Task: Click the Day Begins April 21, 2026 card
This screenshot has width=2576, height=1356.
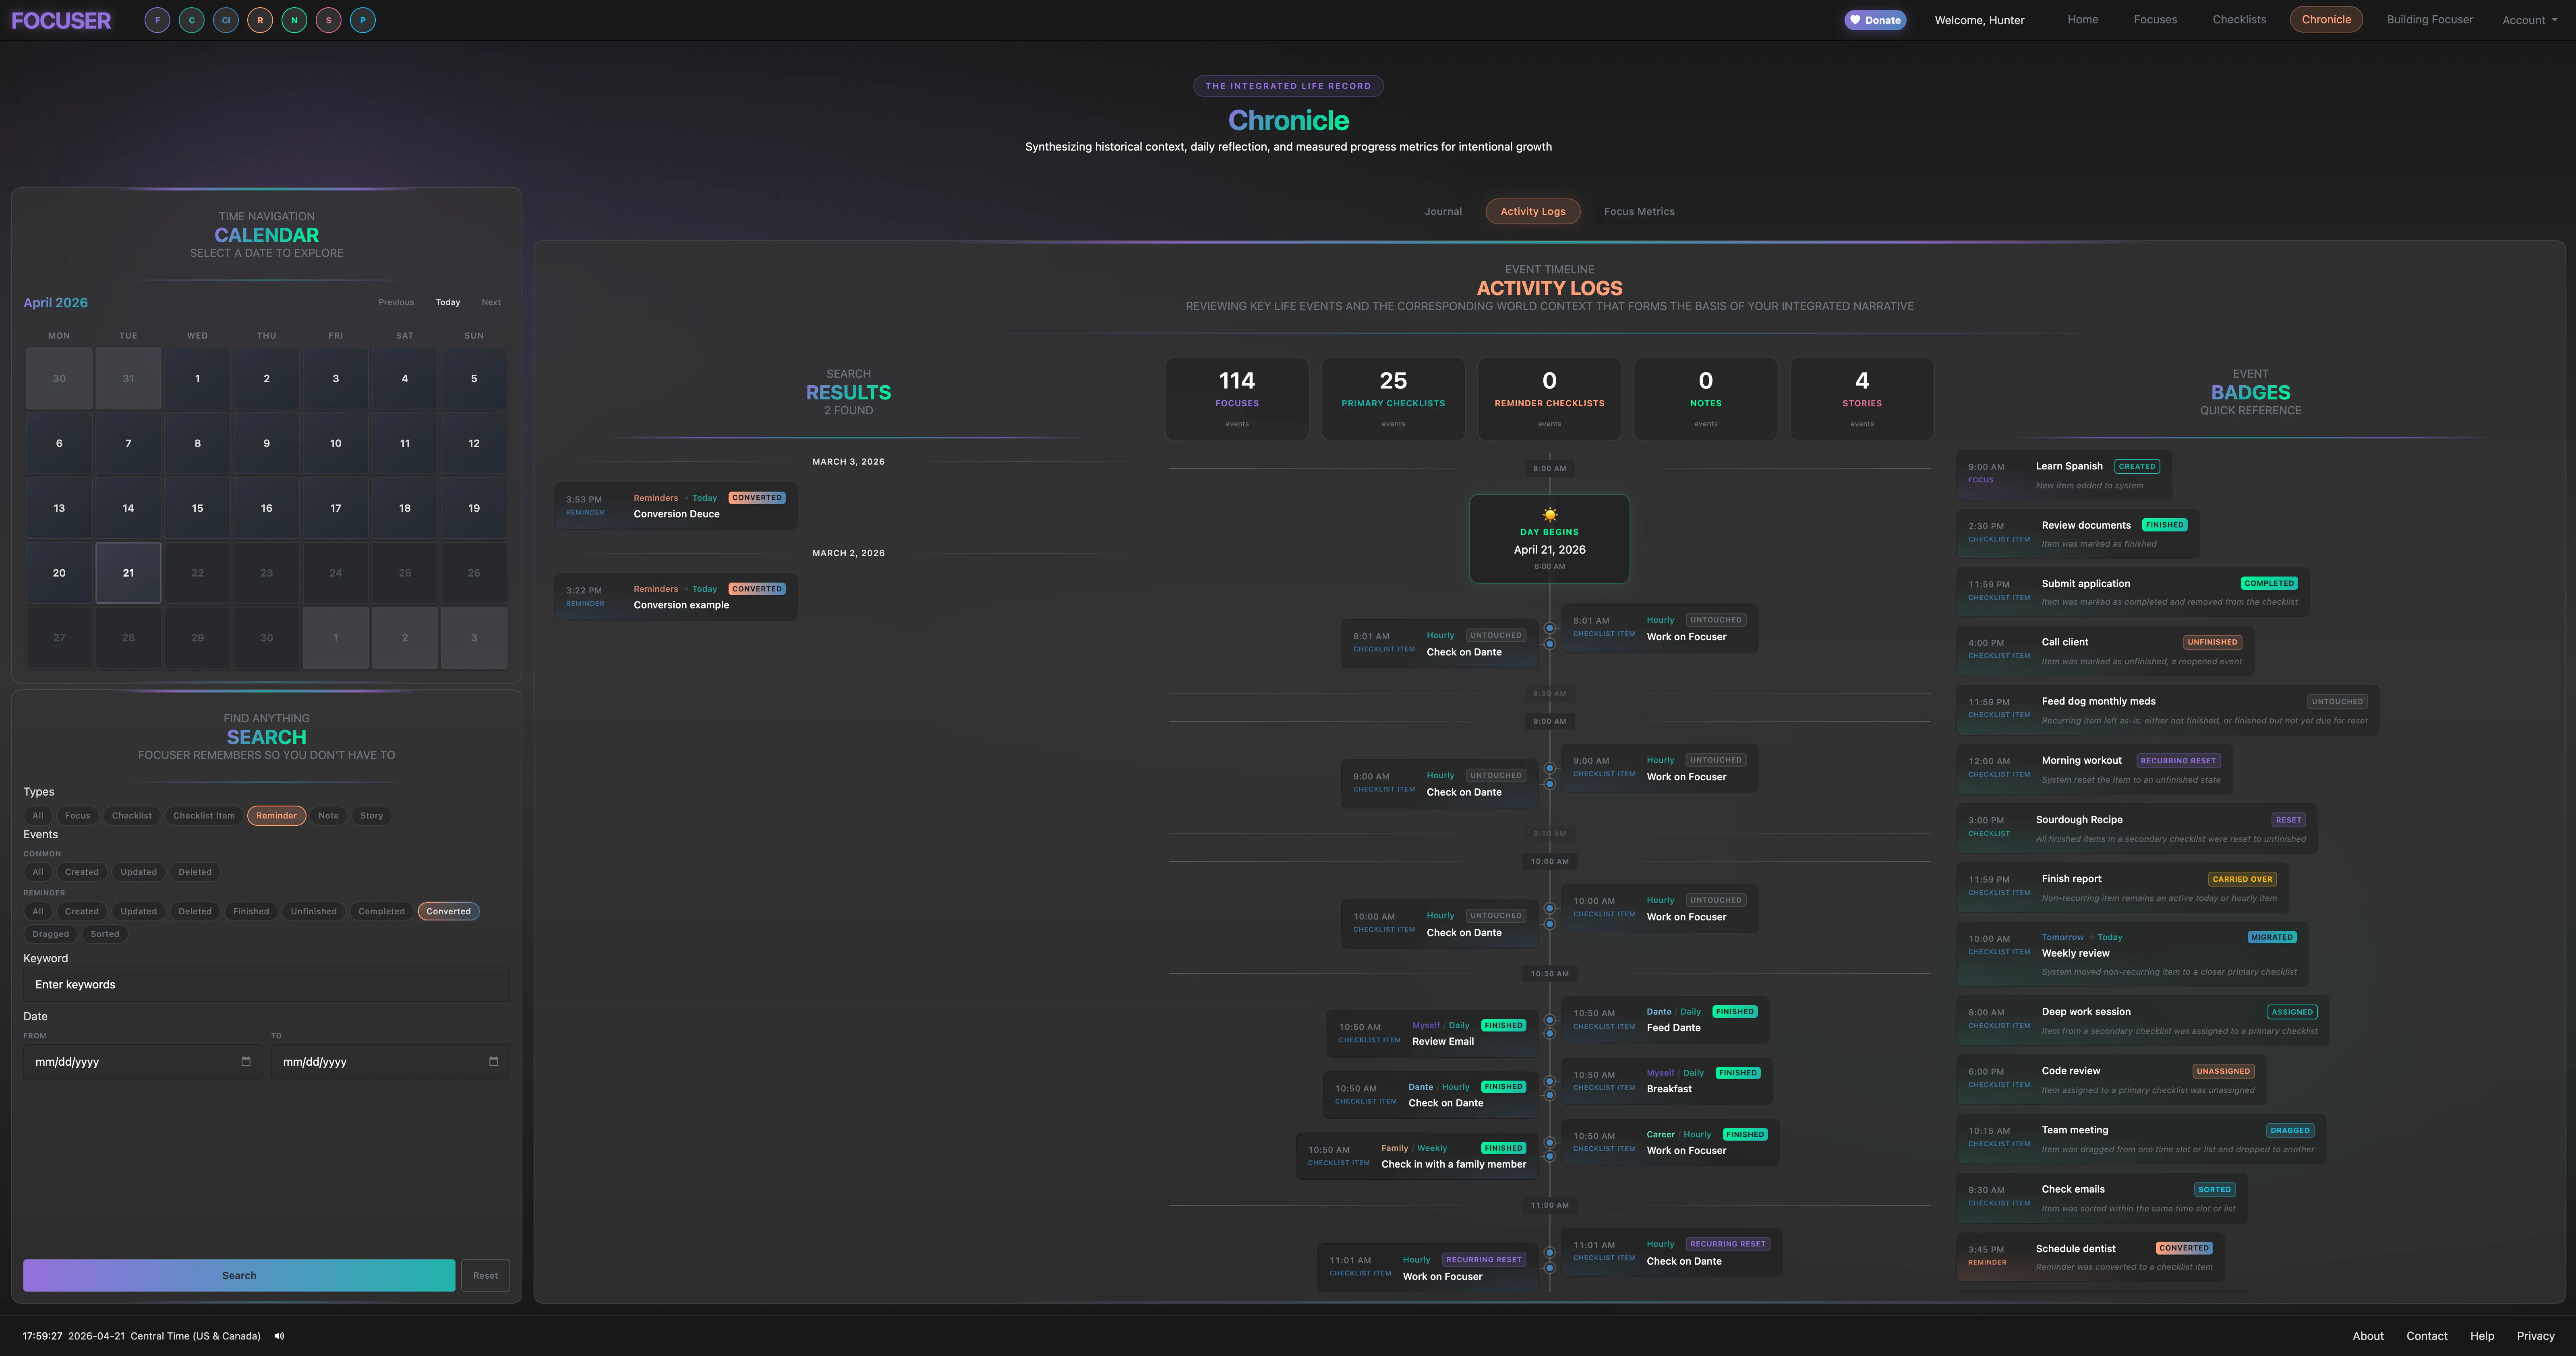Action: (x=1549, y=539)
